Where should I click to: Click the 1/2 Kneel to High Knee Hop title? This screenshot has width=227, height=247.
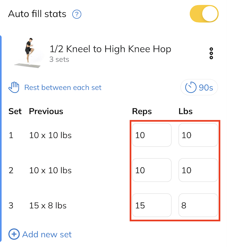110,49
